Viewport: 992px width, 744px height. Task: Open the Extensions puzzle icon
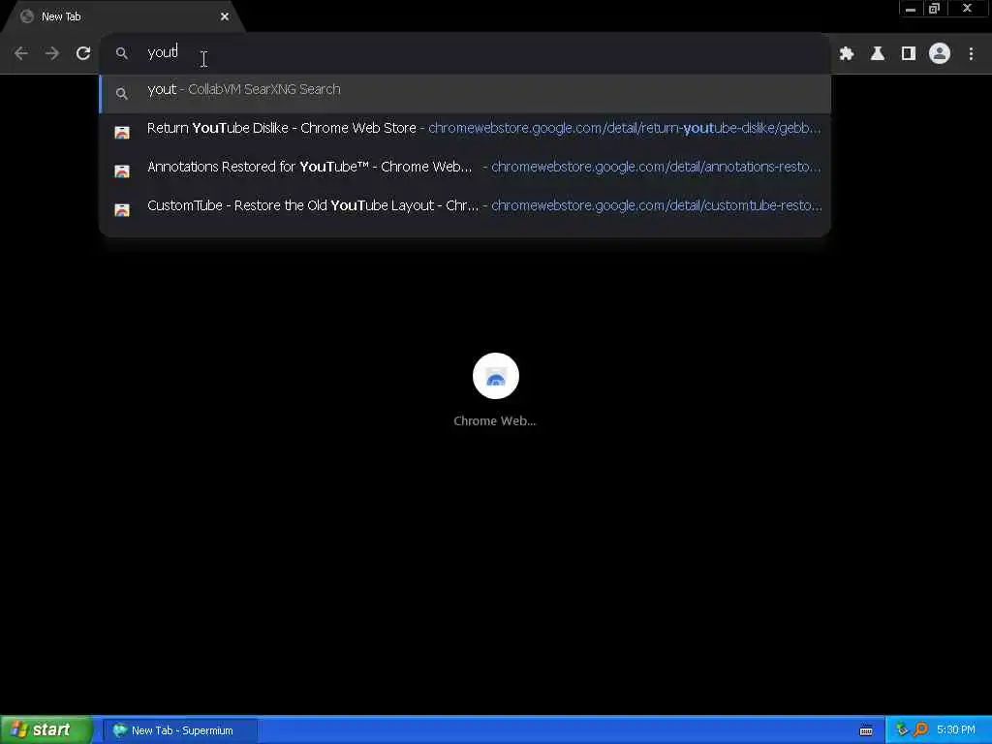coord(847,54)
